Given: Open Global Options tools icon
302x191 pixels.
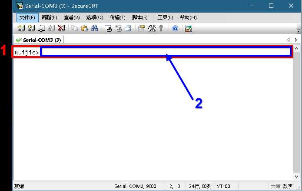Looking at the screenshot, I should [152, 28].
